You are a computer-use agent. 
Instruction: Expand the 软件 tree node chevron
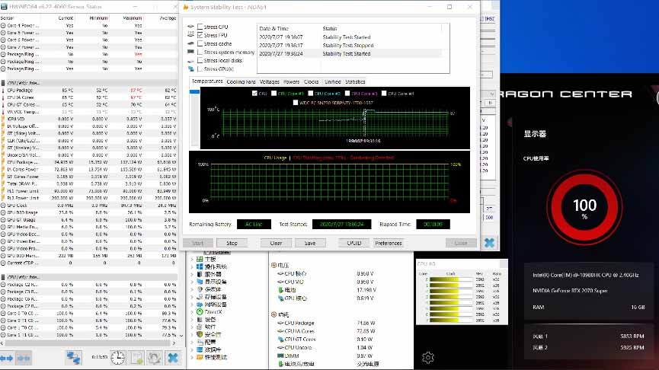tap(193, 327)
